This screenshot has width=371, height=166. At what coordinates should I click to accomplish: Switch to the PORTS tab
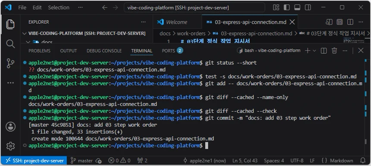[173, 51]
